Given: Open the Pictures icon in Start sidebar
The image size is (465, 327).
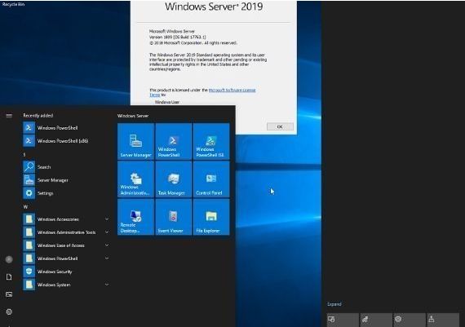Looking at the screenshot, I should [9, 294].
